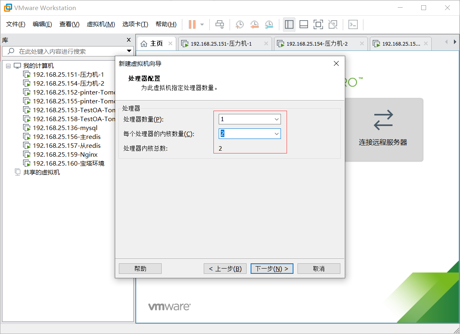Viewport: 460px width, 334px height.
Task: Select VM 192.168.25.136-mysql in library
Action: [65, 128]
